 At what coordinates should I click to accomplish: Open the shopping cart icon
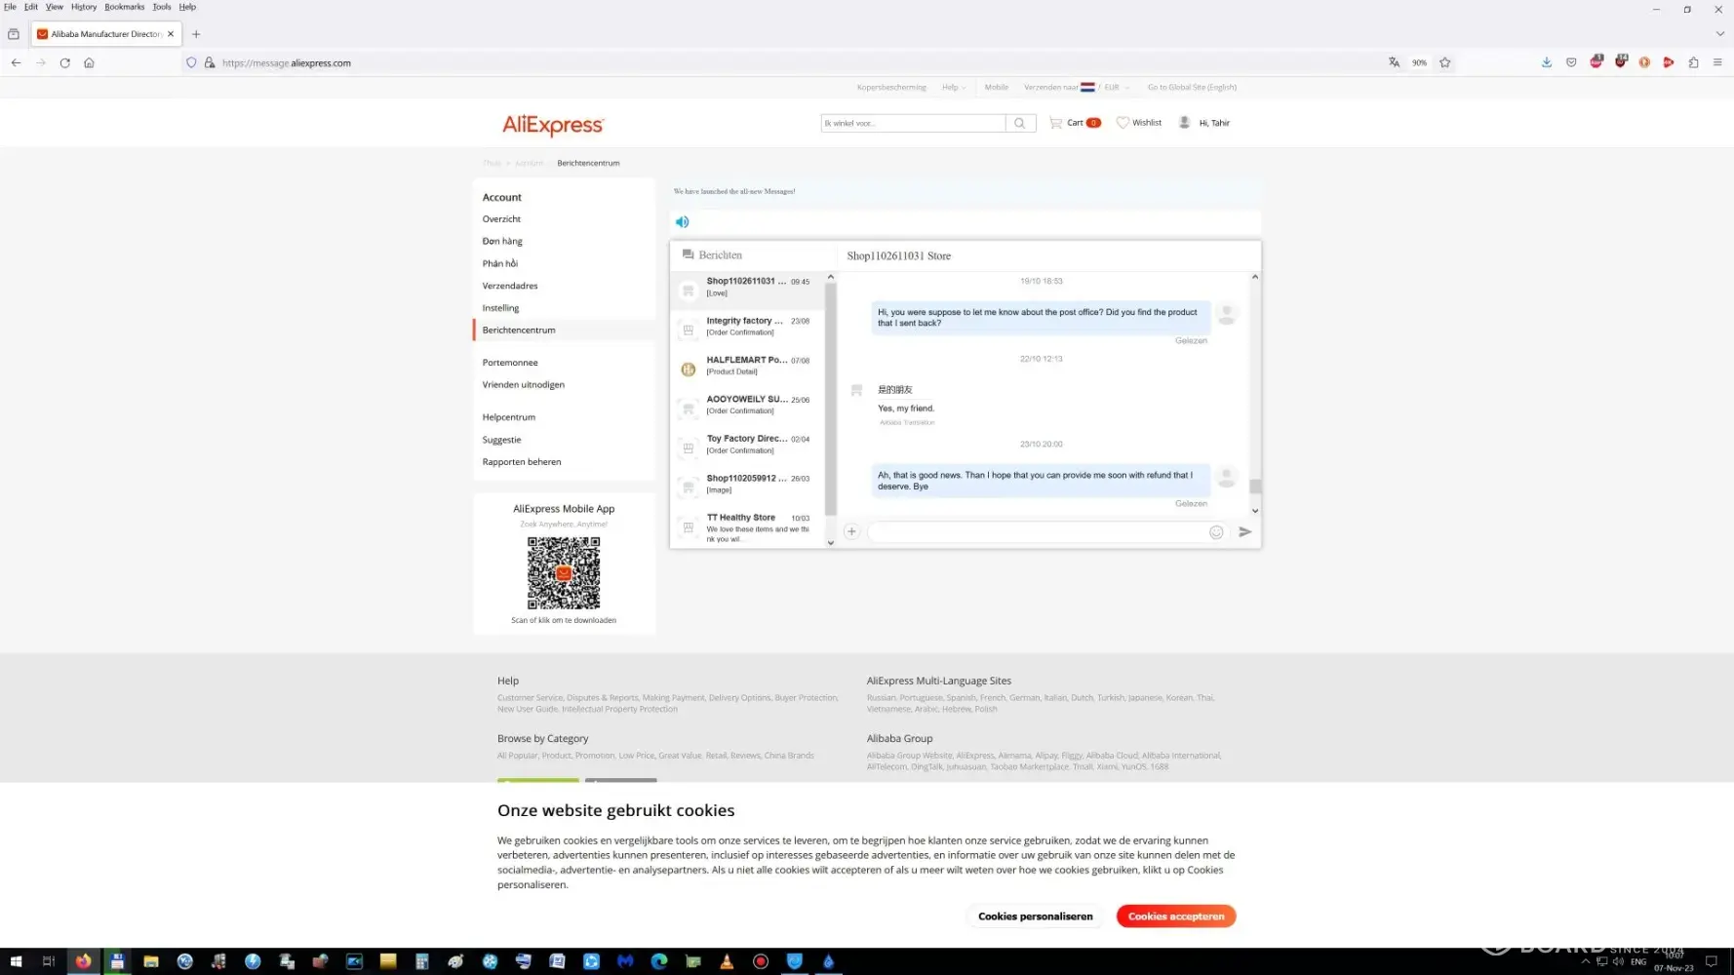pos(1055,123)
